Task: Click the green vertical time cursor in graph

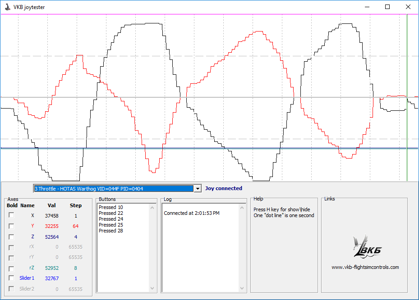Action: point(407,97)
